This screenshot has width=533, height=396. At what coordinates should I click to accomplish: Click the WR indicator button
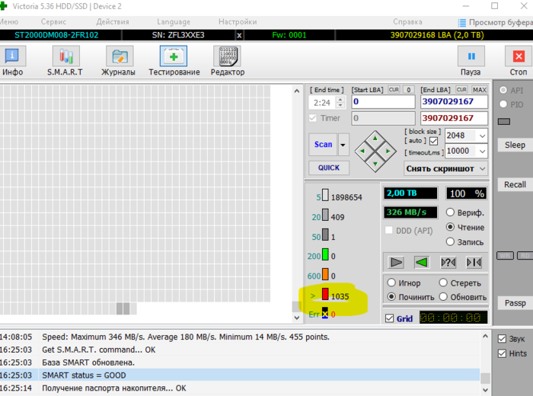[x=505, y=256]
